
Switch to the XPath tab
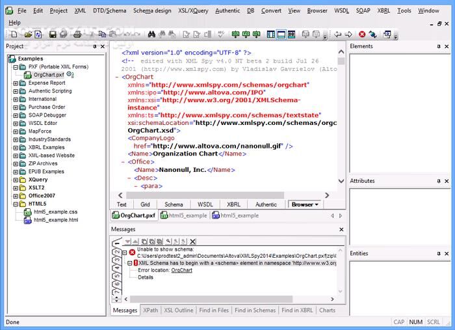coord(150,310)
